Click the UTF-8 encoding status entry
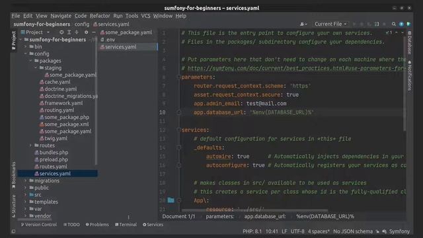Image resolution: width=423 pixels, height=238 pixels. pos(297,231)
